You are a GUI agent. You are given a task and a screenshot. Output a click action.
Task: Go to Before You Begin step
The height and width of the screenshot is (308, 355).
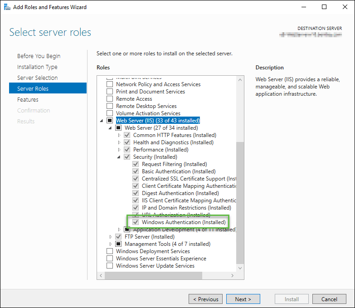39,56
